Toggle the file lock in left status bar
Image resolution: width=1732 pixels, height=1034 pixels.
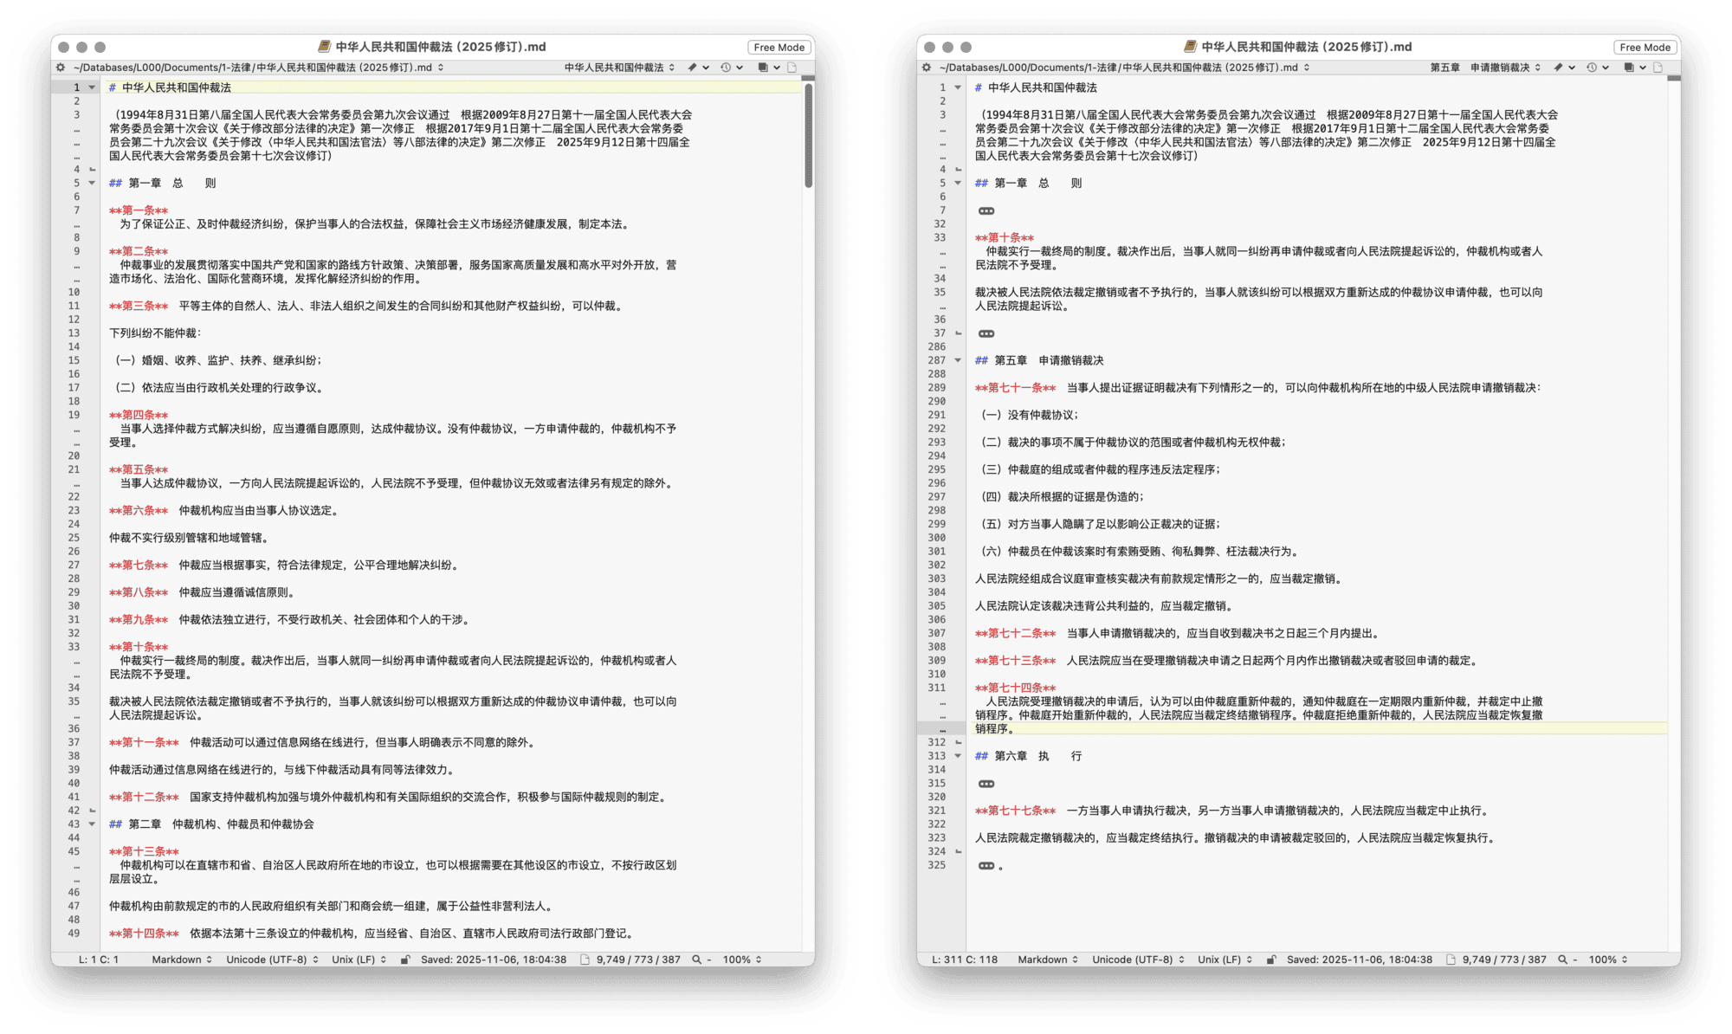(x=405, y=960)
